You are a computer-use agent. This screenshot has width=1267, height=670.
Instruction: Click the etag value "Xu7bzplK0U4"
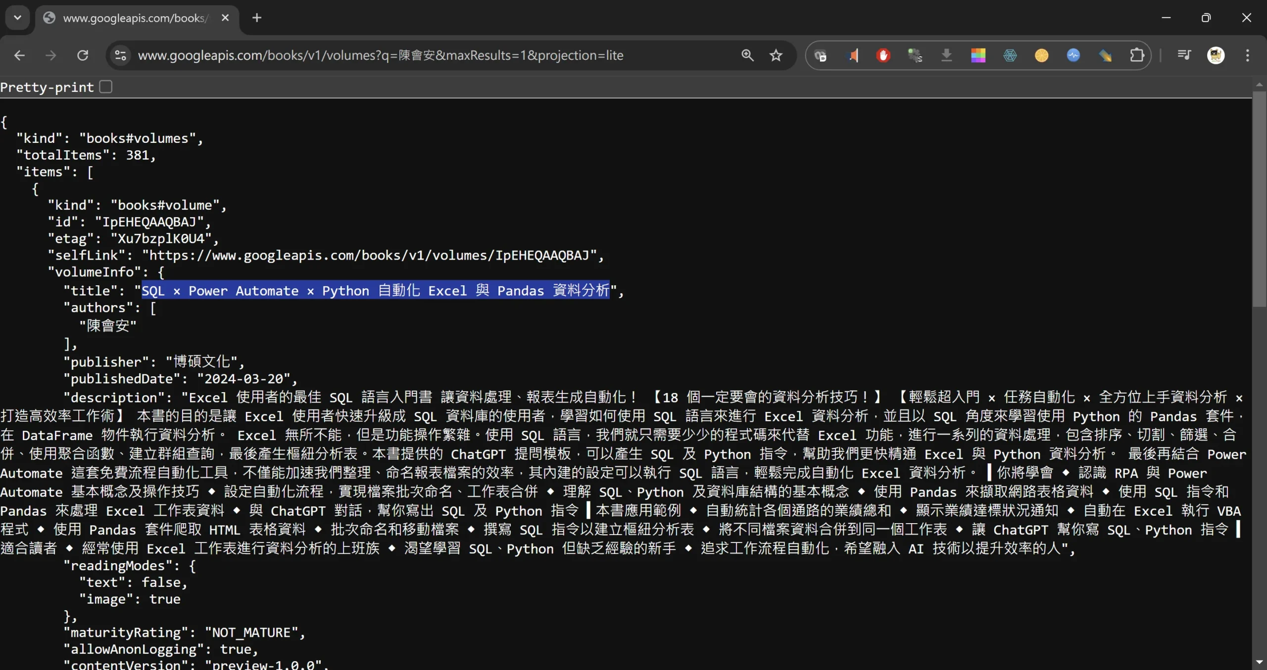pyautogui.click(x=161, y=239)
